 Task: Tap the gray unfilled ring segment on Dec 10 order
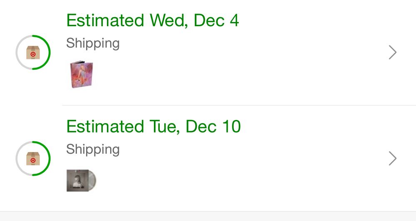tap(17, 159)
